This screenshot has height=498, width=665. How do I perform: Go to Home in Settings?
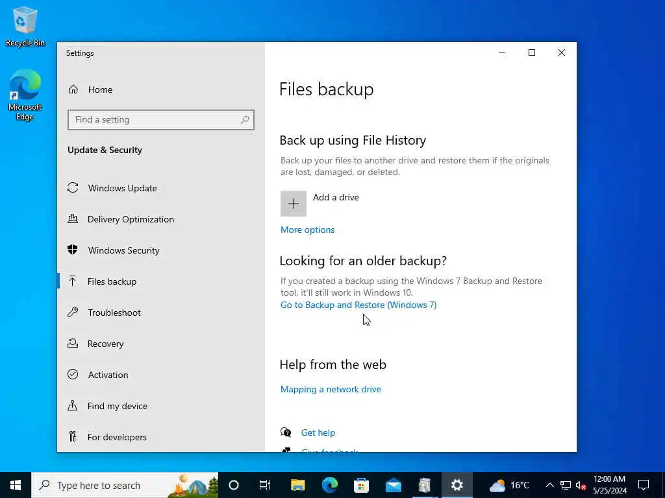pos(100,89)
